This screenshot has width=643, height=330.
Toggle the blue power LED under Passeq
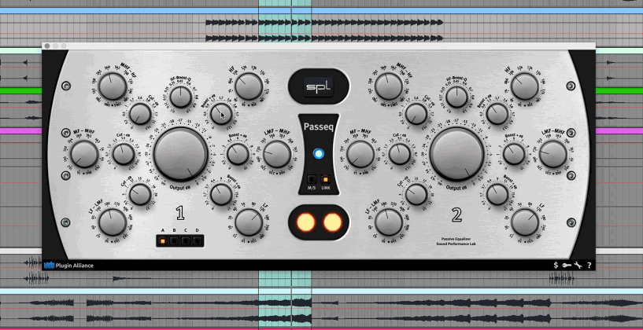(x=319, y=154)
